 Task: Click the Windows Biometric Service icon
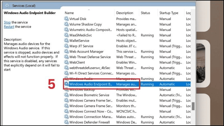click(66, 95)
